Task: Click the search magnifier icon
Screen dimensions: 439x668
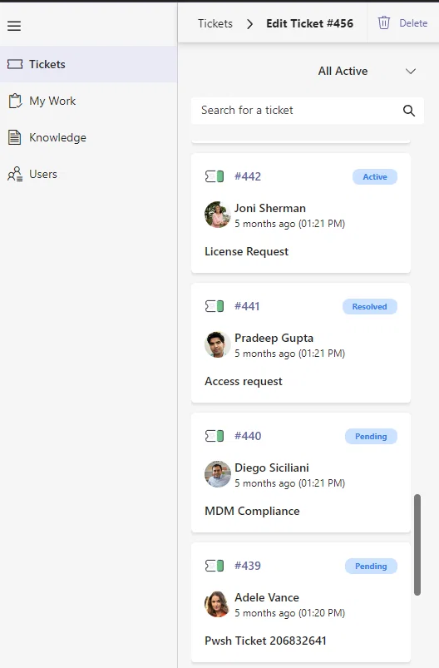Action: [409, 111]
